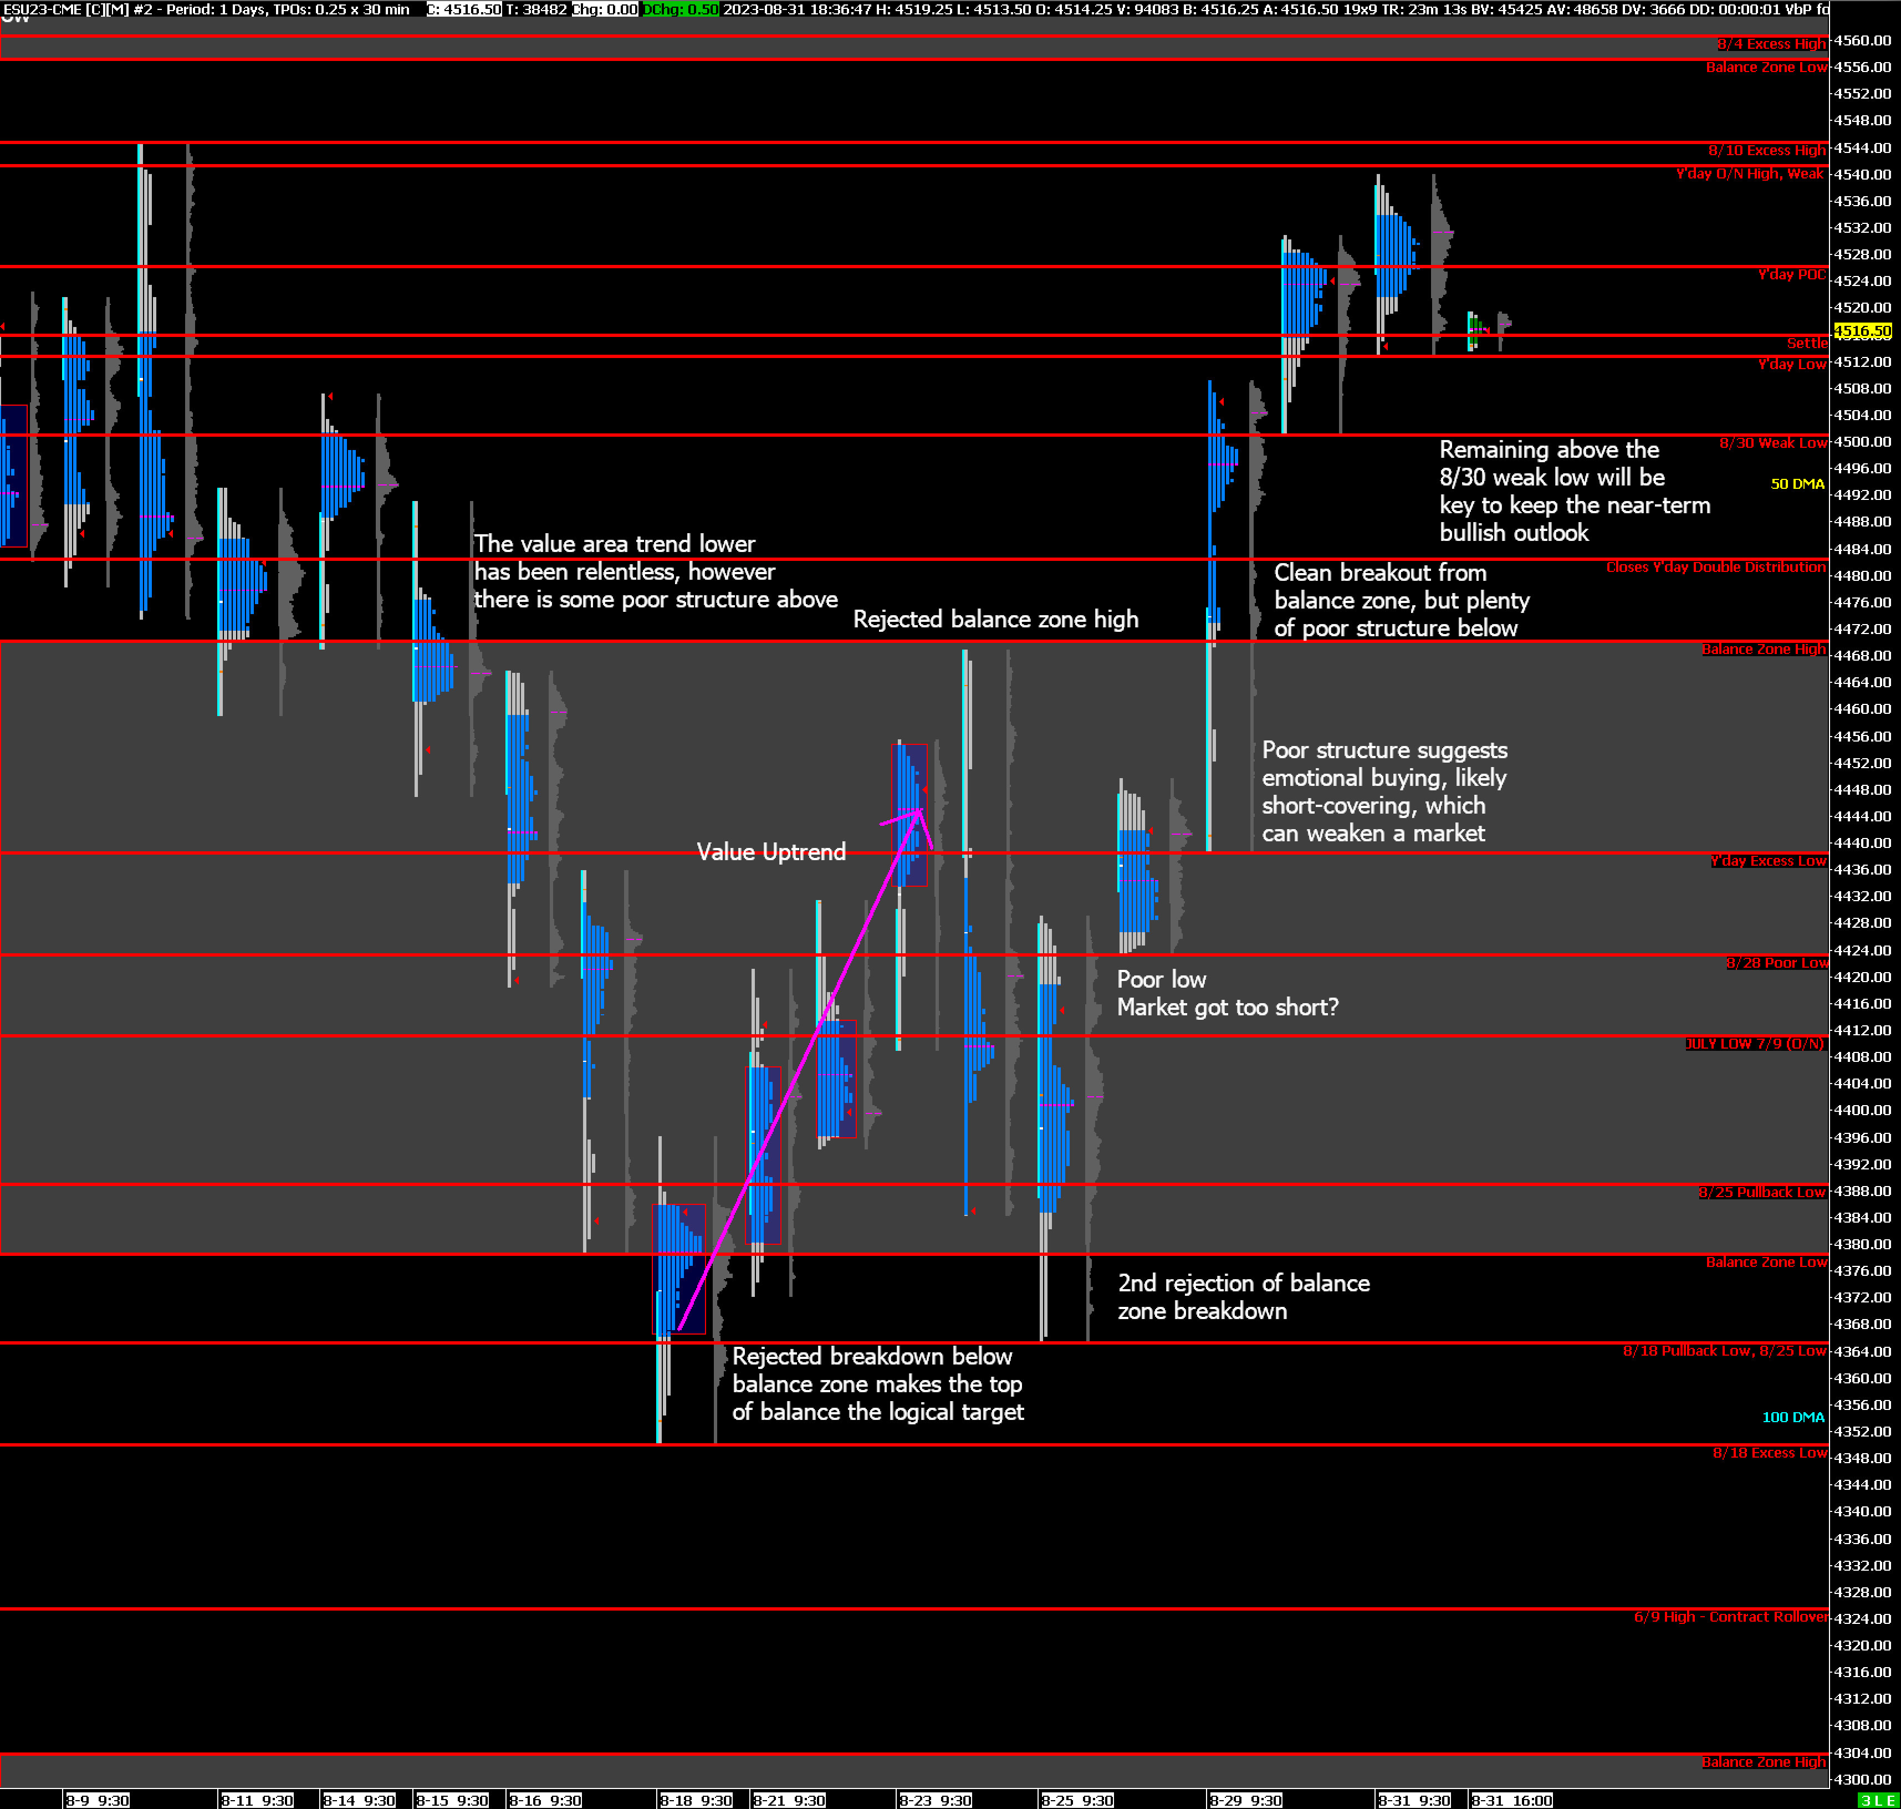Click the 'Rejected balance zone high' annotation

[995, 619]
